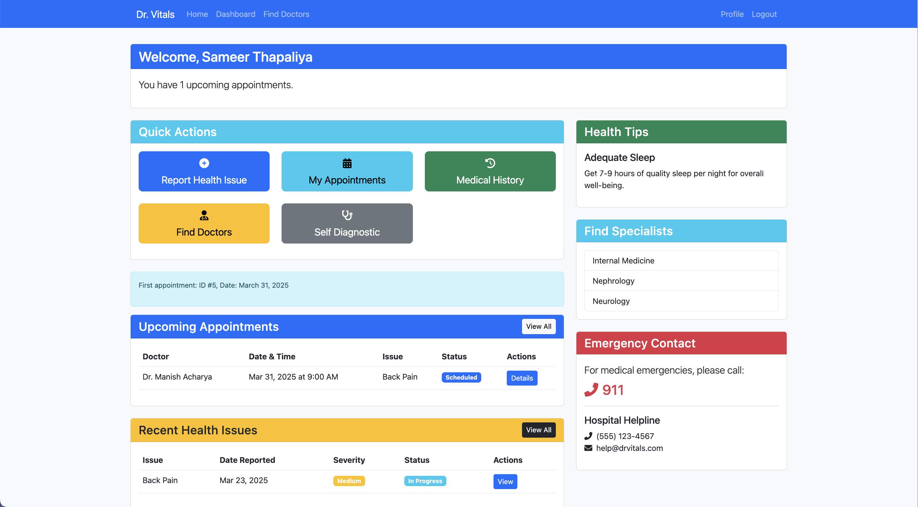
Task: Click the stethoscope icon on Self Diagnostic
Action: pyautogui.click(x=347, y=215)
